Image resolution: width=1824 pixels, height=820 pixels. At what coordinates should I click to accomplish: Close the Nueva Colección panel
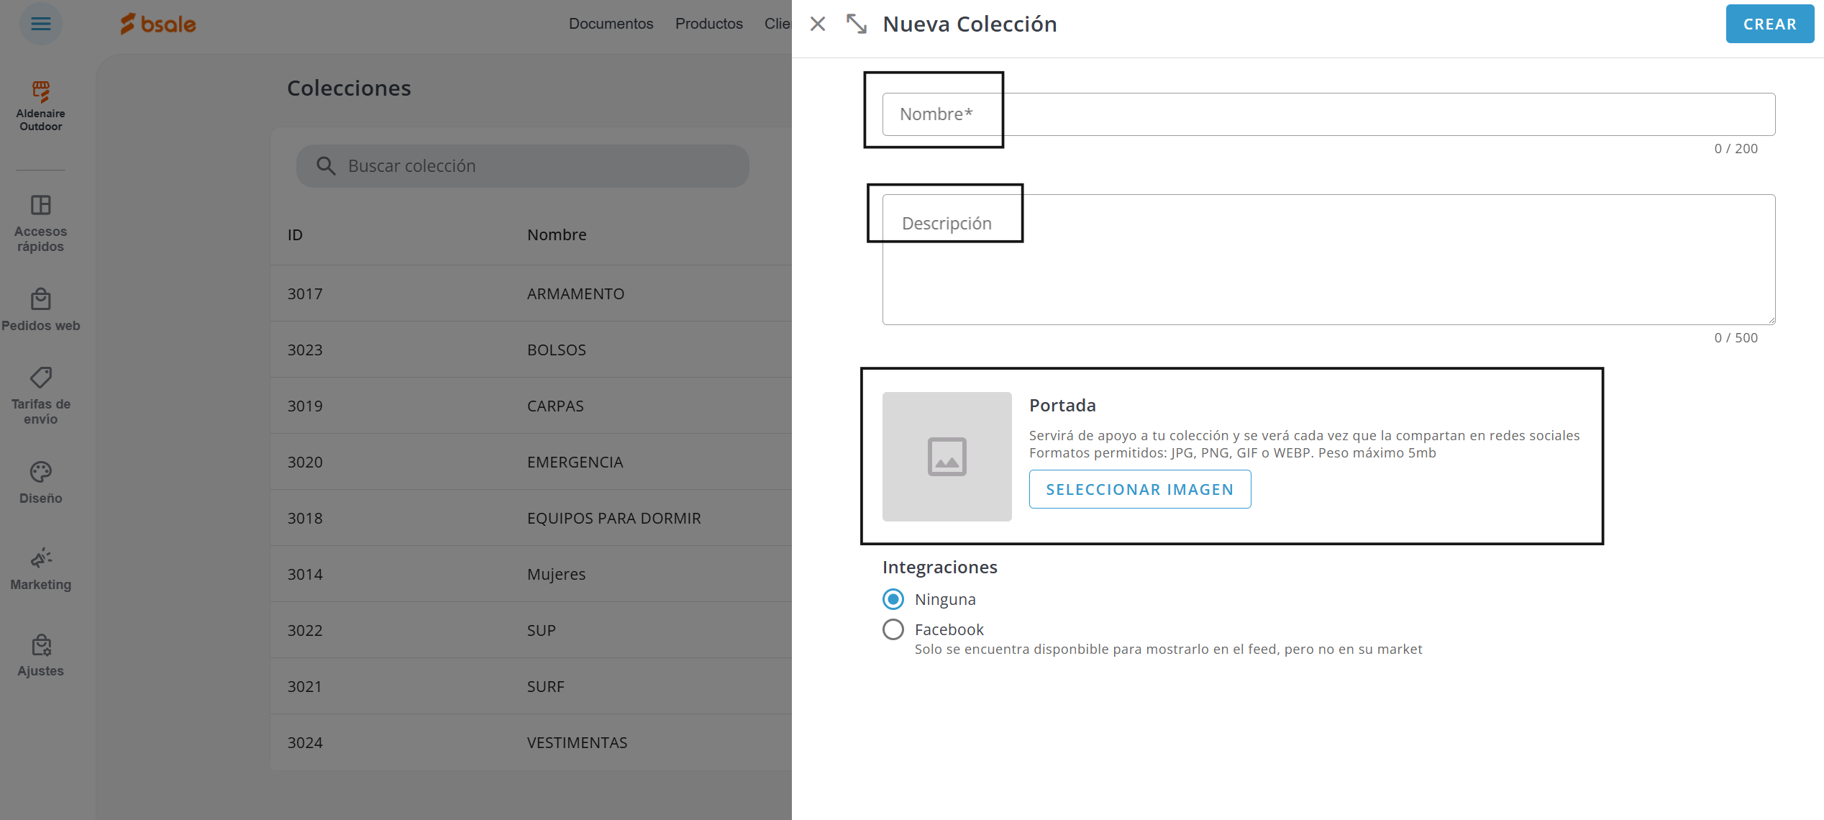[x=818, y=24]
